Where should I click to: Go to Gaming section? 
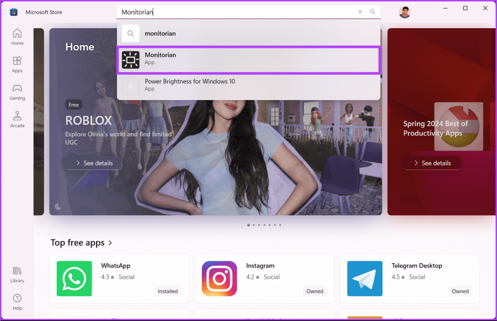coord(17,92)
